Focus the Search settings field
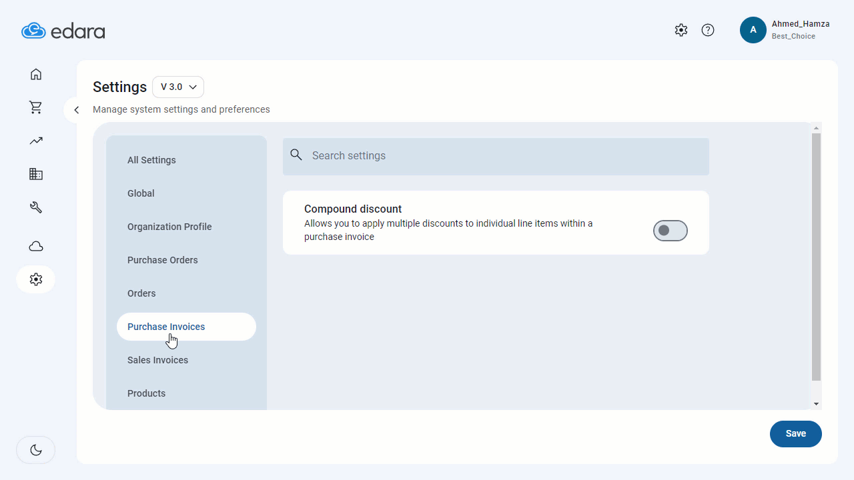 click(496, 156)
